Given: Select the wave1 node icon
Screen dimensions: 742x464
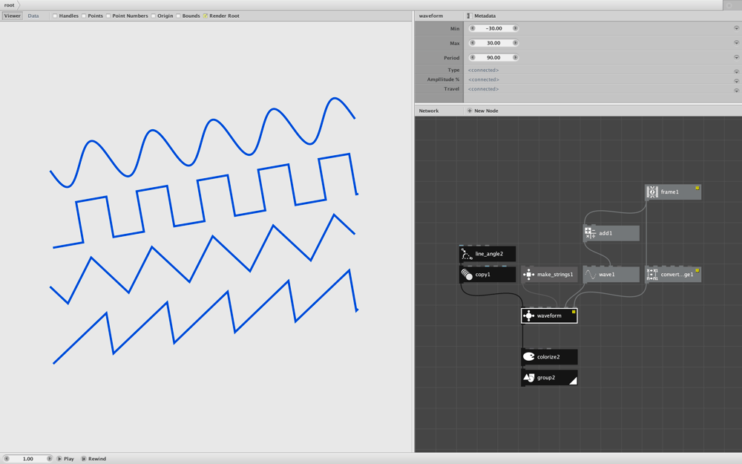Looking at the screenshot, I should [590, 275].
